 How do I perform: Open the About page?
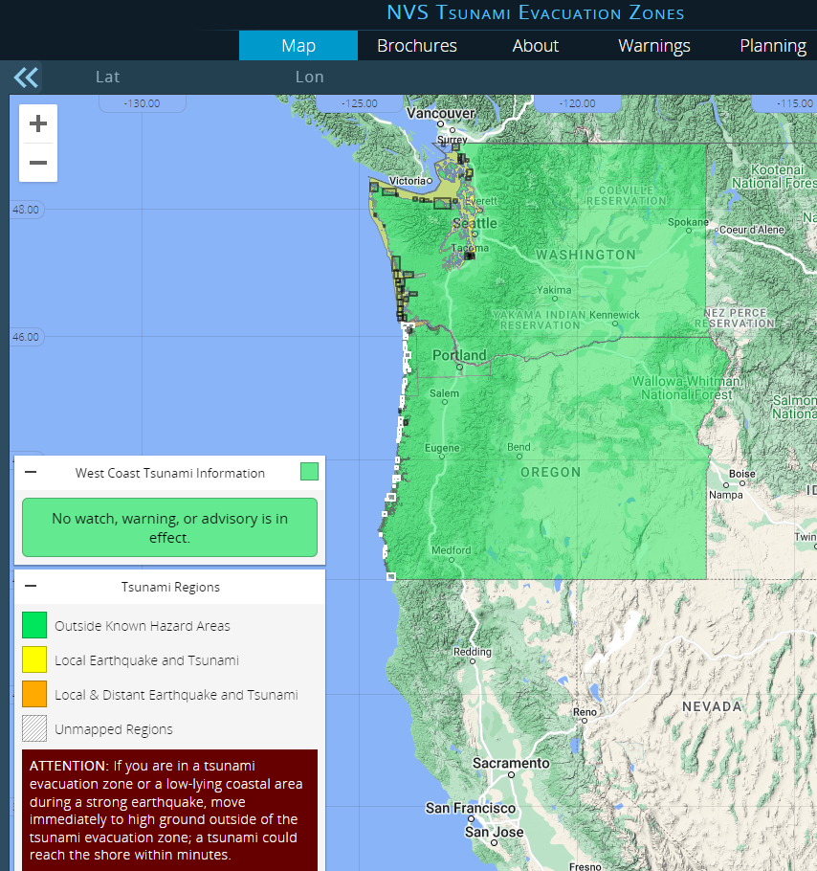535,45
